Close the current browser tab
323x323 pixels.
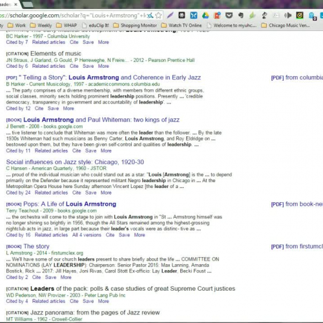pos(16,5)
